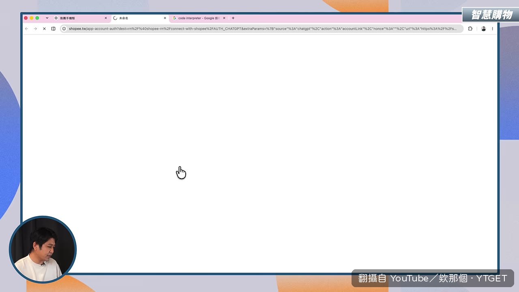Open the Extensions puzzle icon

coord(470,29)
